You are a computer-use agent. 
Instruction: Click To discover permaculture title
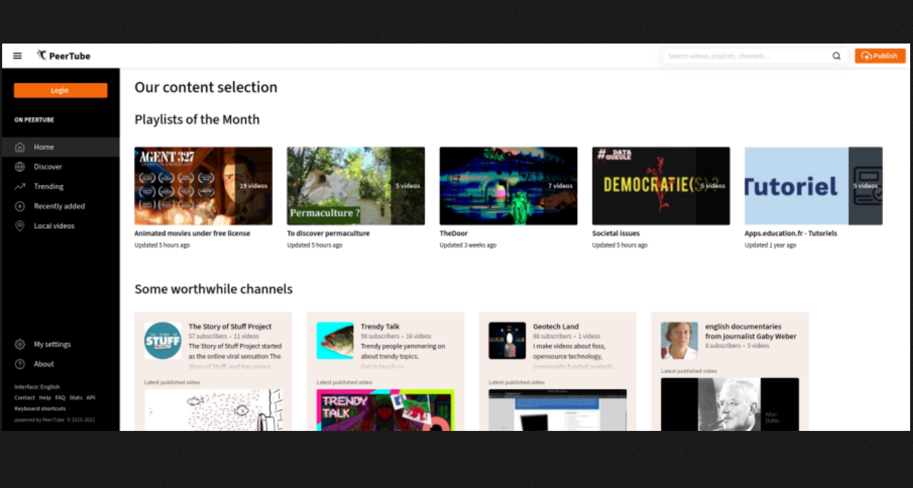coord(329,233)
